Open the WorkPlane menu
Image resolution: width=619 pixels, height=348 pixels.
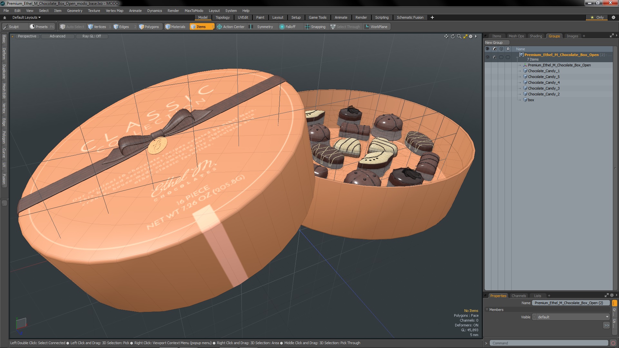pyautogui.click(x=376, y=27)
